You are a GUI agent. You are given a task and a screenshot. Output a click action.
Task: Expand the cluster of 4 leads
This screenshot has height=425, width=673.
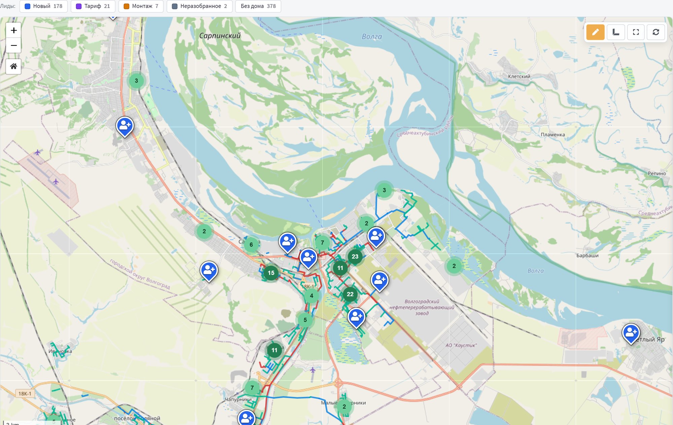coord(311,296)
